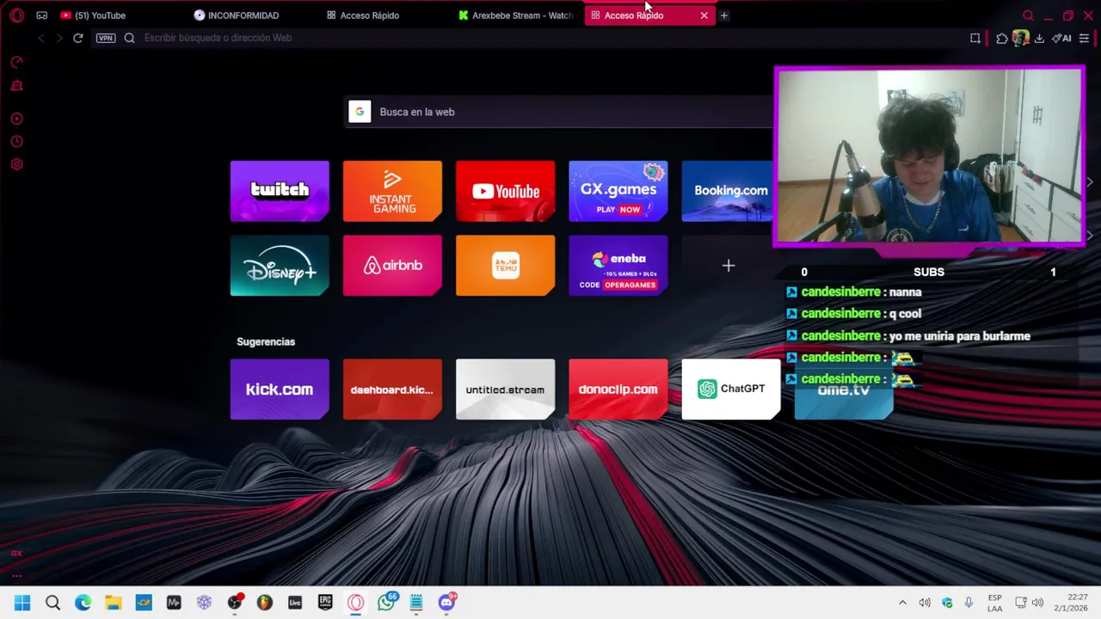
Task: Open OBS Studio from taskbar
Action: point(234,603)
